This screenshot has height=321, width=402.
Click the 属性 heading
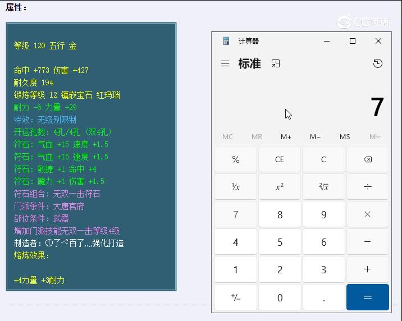pyautogui.click(x=16, y=7)
